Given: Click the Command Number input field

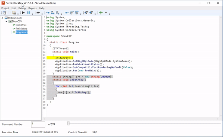Looking at the screenshot, I should [x=38, y=124].
